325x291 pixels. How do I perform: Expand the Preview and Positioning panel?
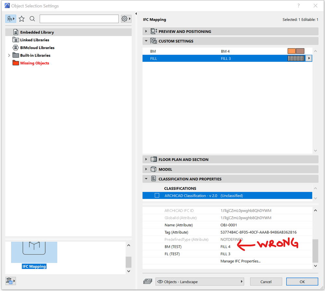coord(146,31)
